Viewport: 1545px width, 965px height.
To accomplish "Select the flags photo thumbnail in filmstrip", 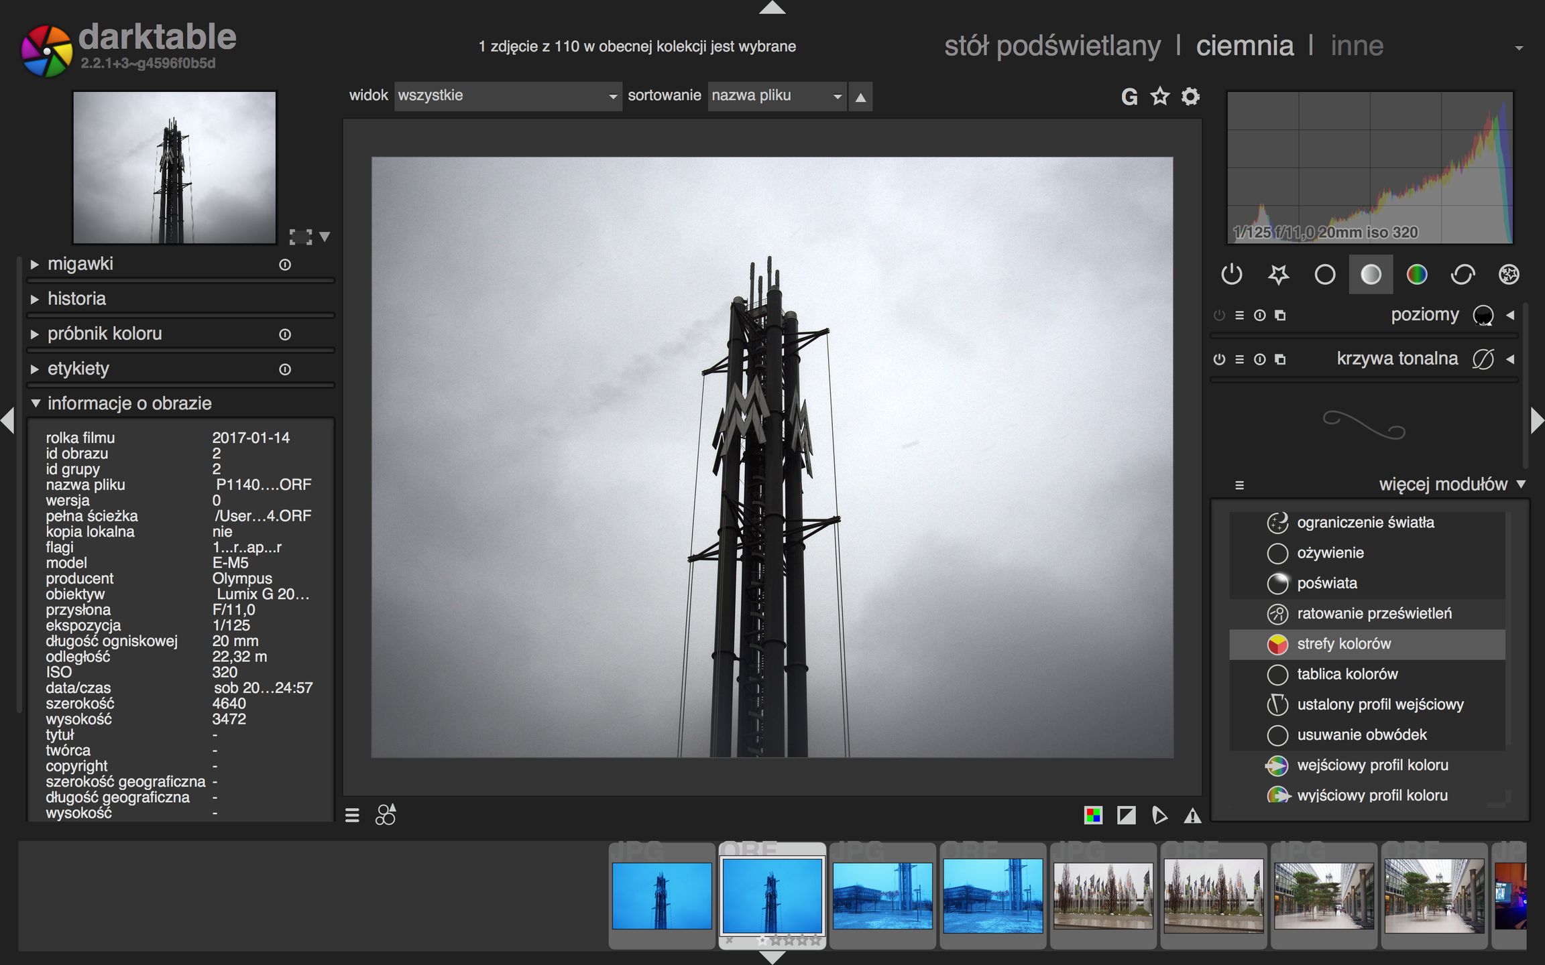I will point(1103,895).
